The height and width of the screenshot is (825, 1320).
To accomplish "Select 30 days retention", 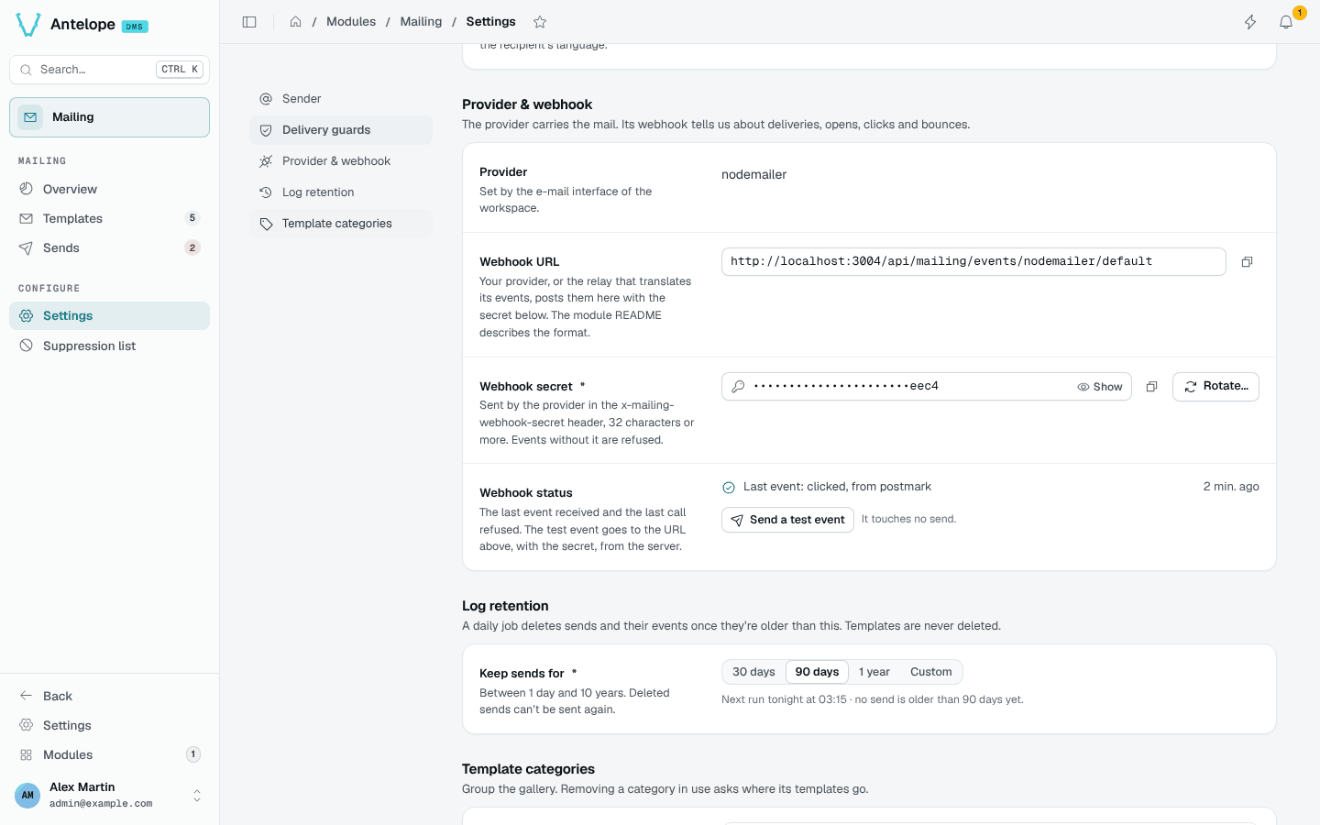I will coord(753,672).
